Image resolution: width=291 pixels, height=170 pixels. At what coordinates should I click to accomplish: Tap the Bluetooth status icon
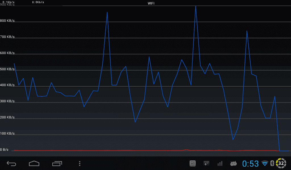pyautogui.click(x=272, y=163)
